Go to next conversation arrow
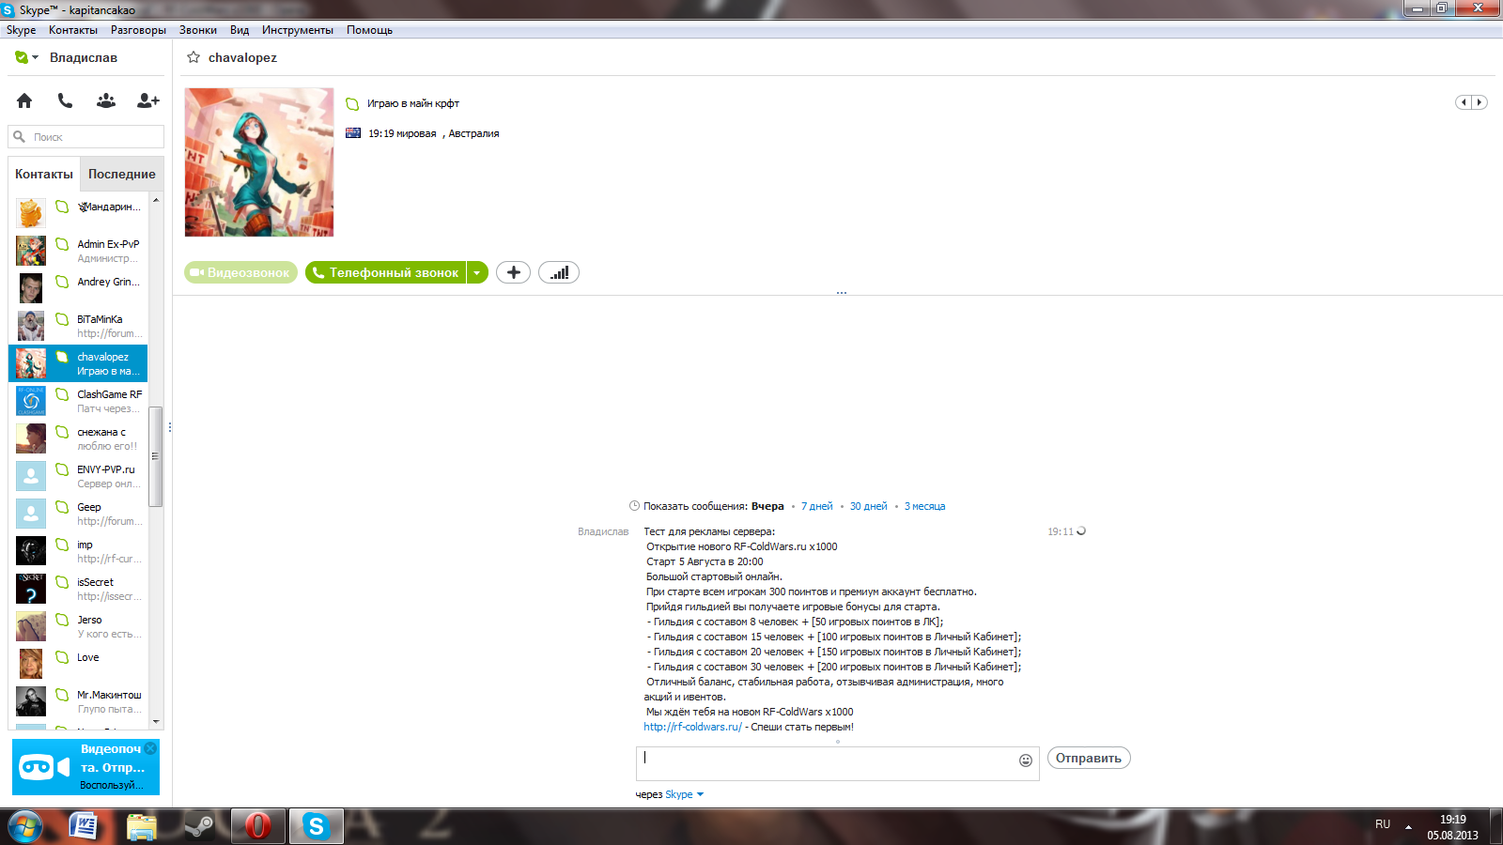 tap(1480, 102)
